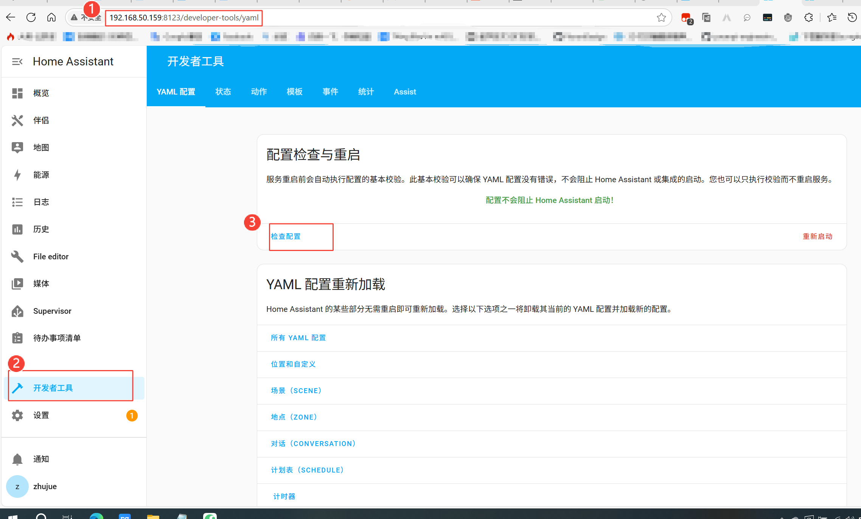861x519 pixels.
Task: Open browser favorites list icon
Action: click(832, 17)
